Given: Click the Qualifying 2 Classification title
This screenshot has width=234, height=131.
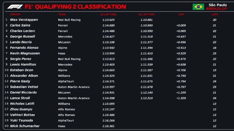Looking at the screenshot, I should (80, 7).
